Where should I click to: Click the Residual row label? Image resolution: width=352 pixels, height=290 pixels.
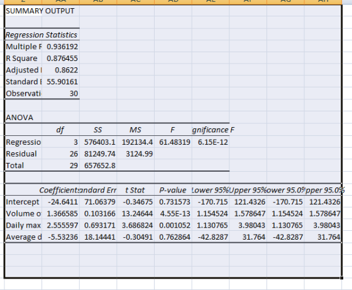click(23, 153)
